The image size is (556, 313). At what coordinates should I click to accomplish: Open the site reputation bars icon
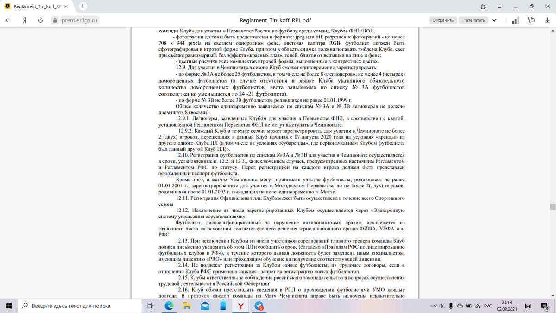[x=514, y=20]
